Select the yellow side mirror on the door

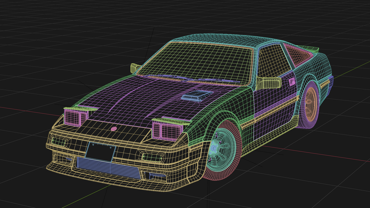coord(269,83)
